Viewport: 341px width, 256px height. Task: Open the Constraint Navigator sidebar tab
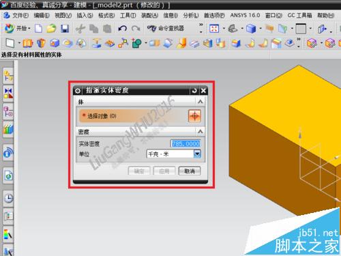[x=8, y=94]
